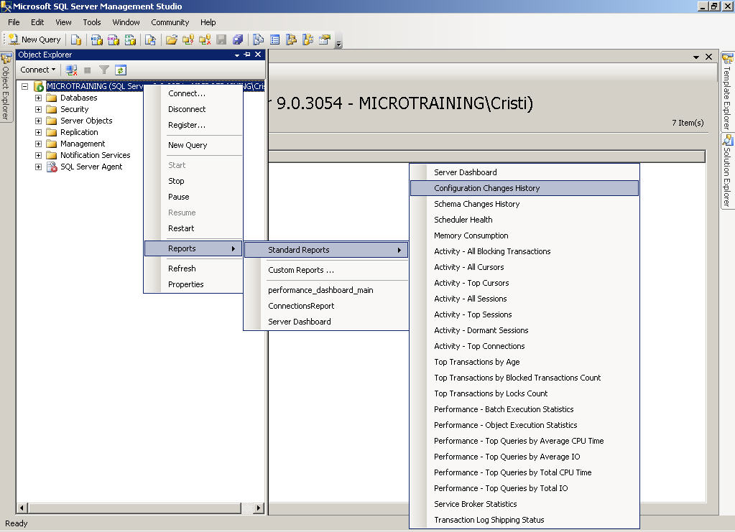Toggle the Object Explorer auto-hide pin
735x532 pixels.
pos(247,55)
